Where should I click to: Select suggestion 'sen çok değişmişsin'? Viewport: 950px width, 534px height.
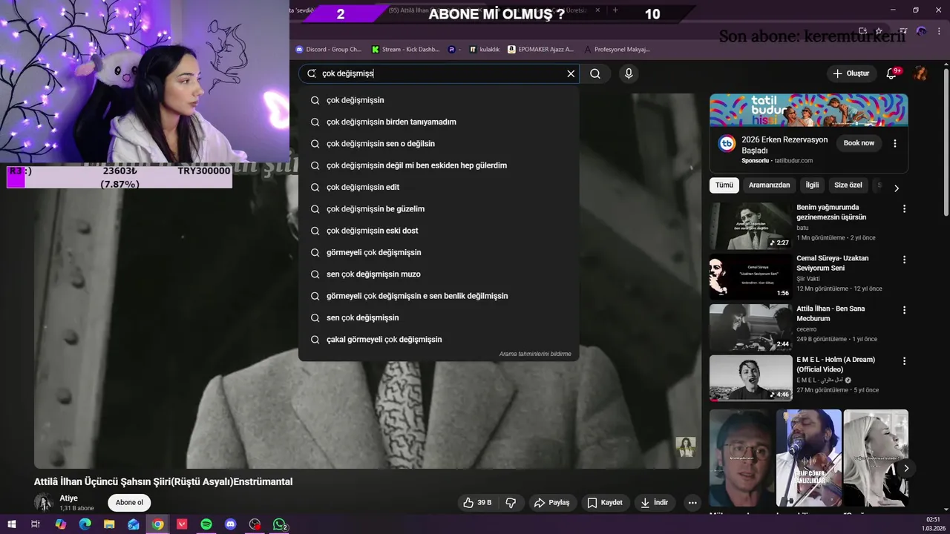[439, 317]
